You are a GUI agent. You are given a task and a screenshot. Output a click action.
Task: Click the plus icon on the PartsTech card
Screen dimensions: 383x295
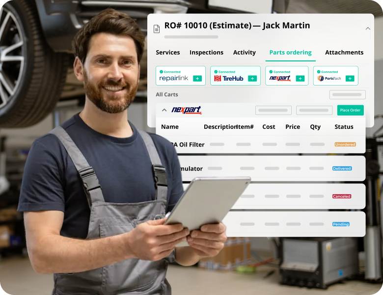coord(350,78)
